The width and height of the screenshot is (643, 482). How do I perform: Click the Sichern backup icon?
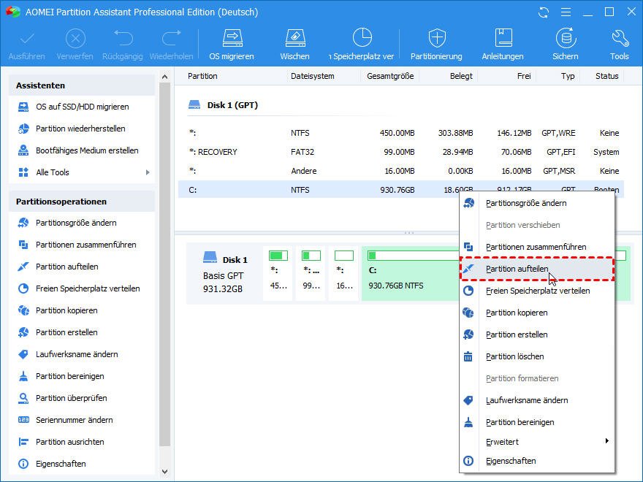tap(565, 44)
